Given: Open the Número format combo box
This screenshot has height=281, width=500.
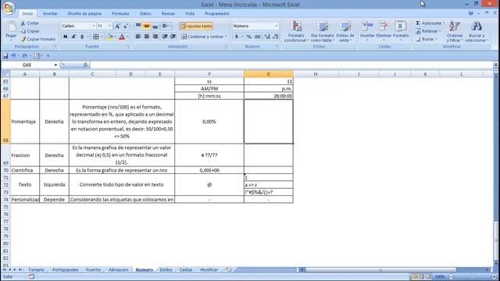Looking at the screenshot, I should pyautogui.click(x=255, y=26).
